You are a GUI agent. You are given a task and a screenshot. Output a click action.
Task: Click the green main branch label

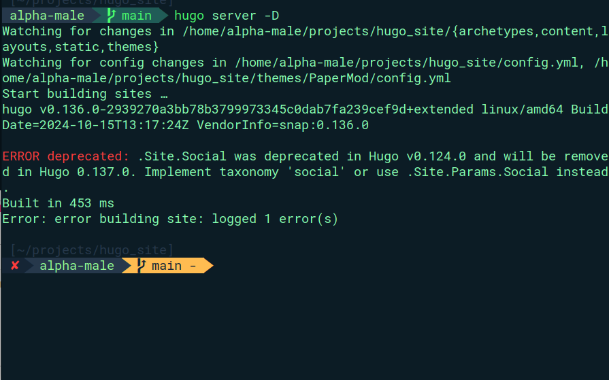(137, 16)
